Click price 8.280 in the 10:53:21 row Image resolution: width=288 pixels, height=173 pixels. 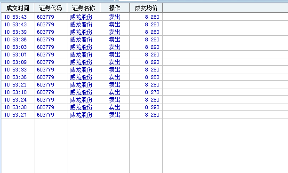152,85
